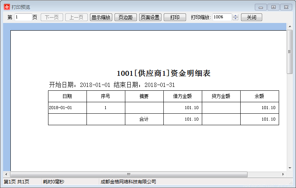Click the 打印缩放 percentage field
Image resolution: width=296 pixels, height=188 pixels.
pos(222,17)
